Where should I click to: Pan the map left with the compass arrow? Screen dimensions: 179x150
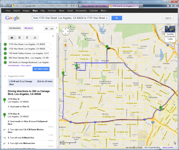[63, 32]
